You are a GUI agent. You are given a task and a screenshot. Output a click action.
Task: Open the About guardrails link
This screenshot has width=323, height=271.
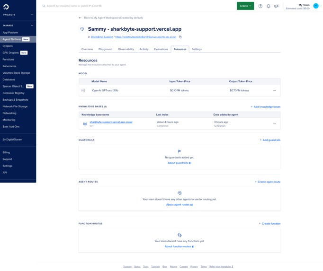point(179,163)
